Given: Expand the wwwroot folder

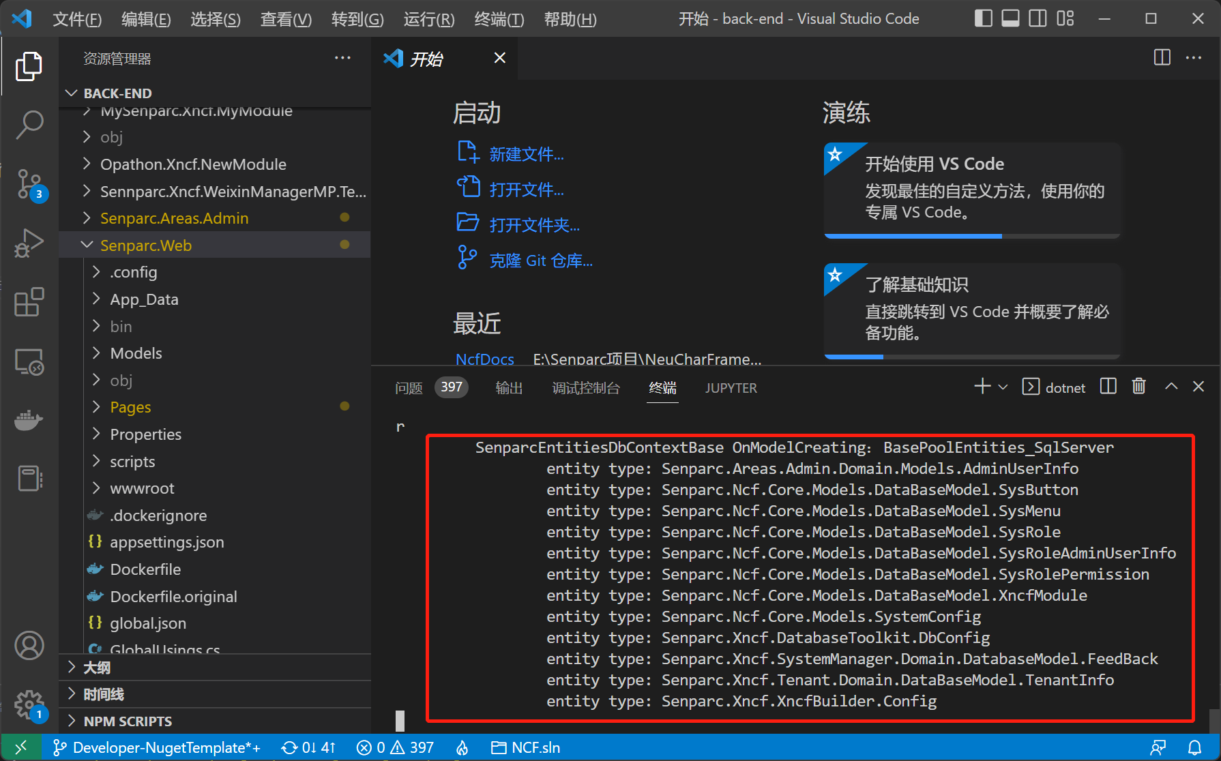Looking at the screenshot, I should (214, 488).
